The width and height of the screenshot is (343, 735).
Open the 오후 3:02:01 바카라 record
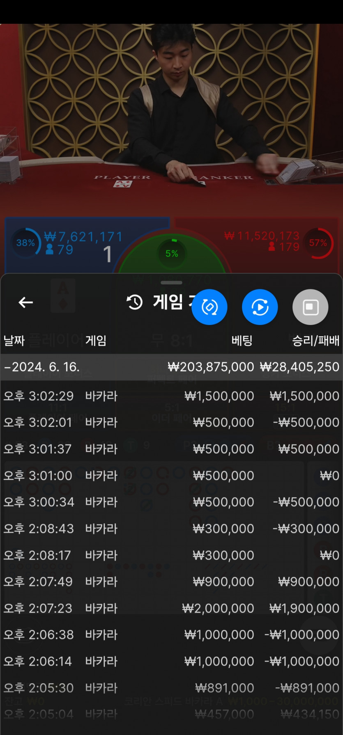[x=172, y=423]
